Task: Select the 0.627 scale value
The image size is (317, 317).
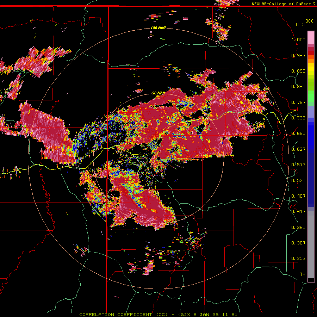Action: pos(298,149)
